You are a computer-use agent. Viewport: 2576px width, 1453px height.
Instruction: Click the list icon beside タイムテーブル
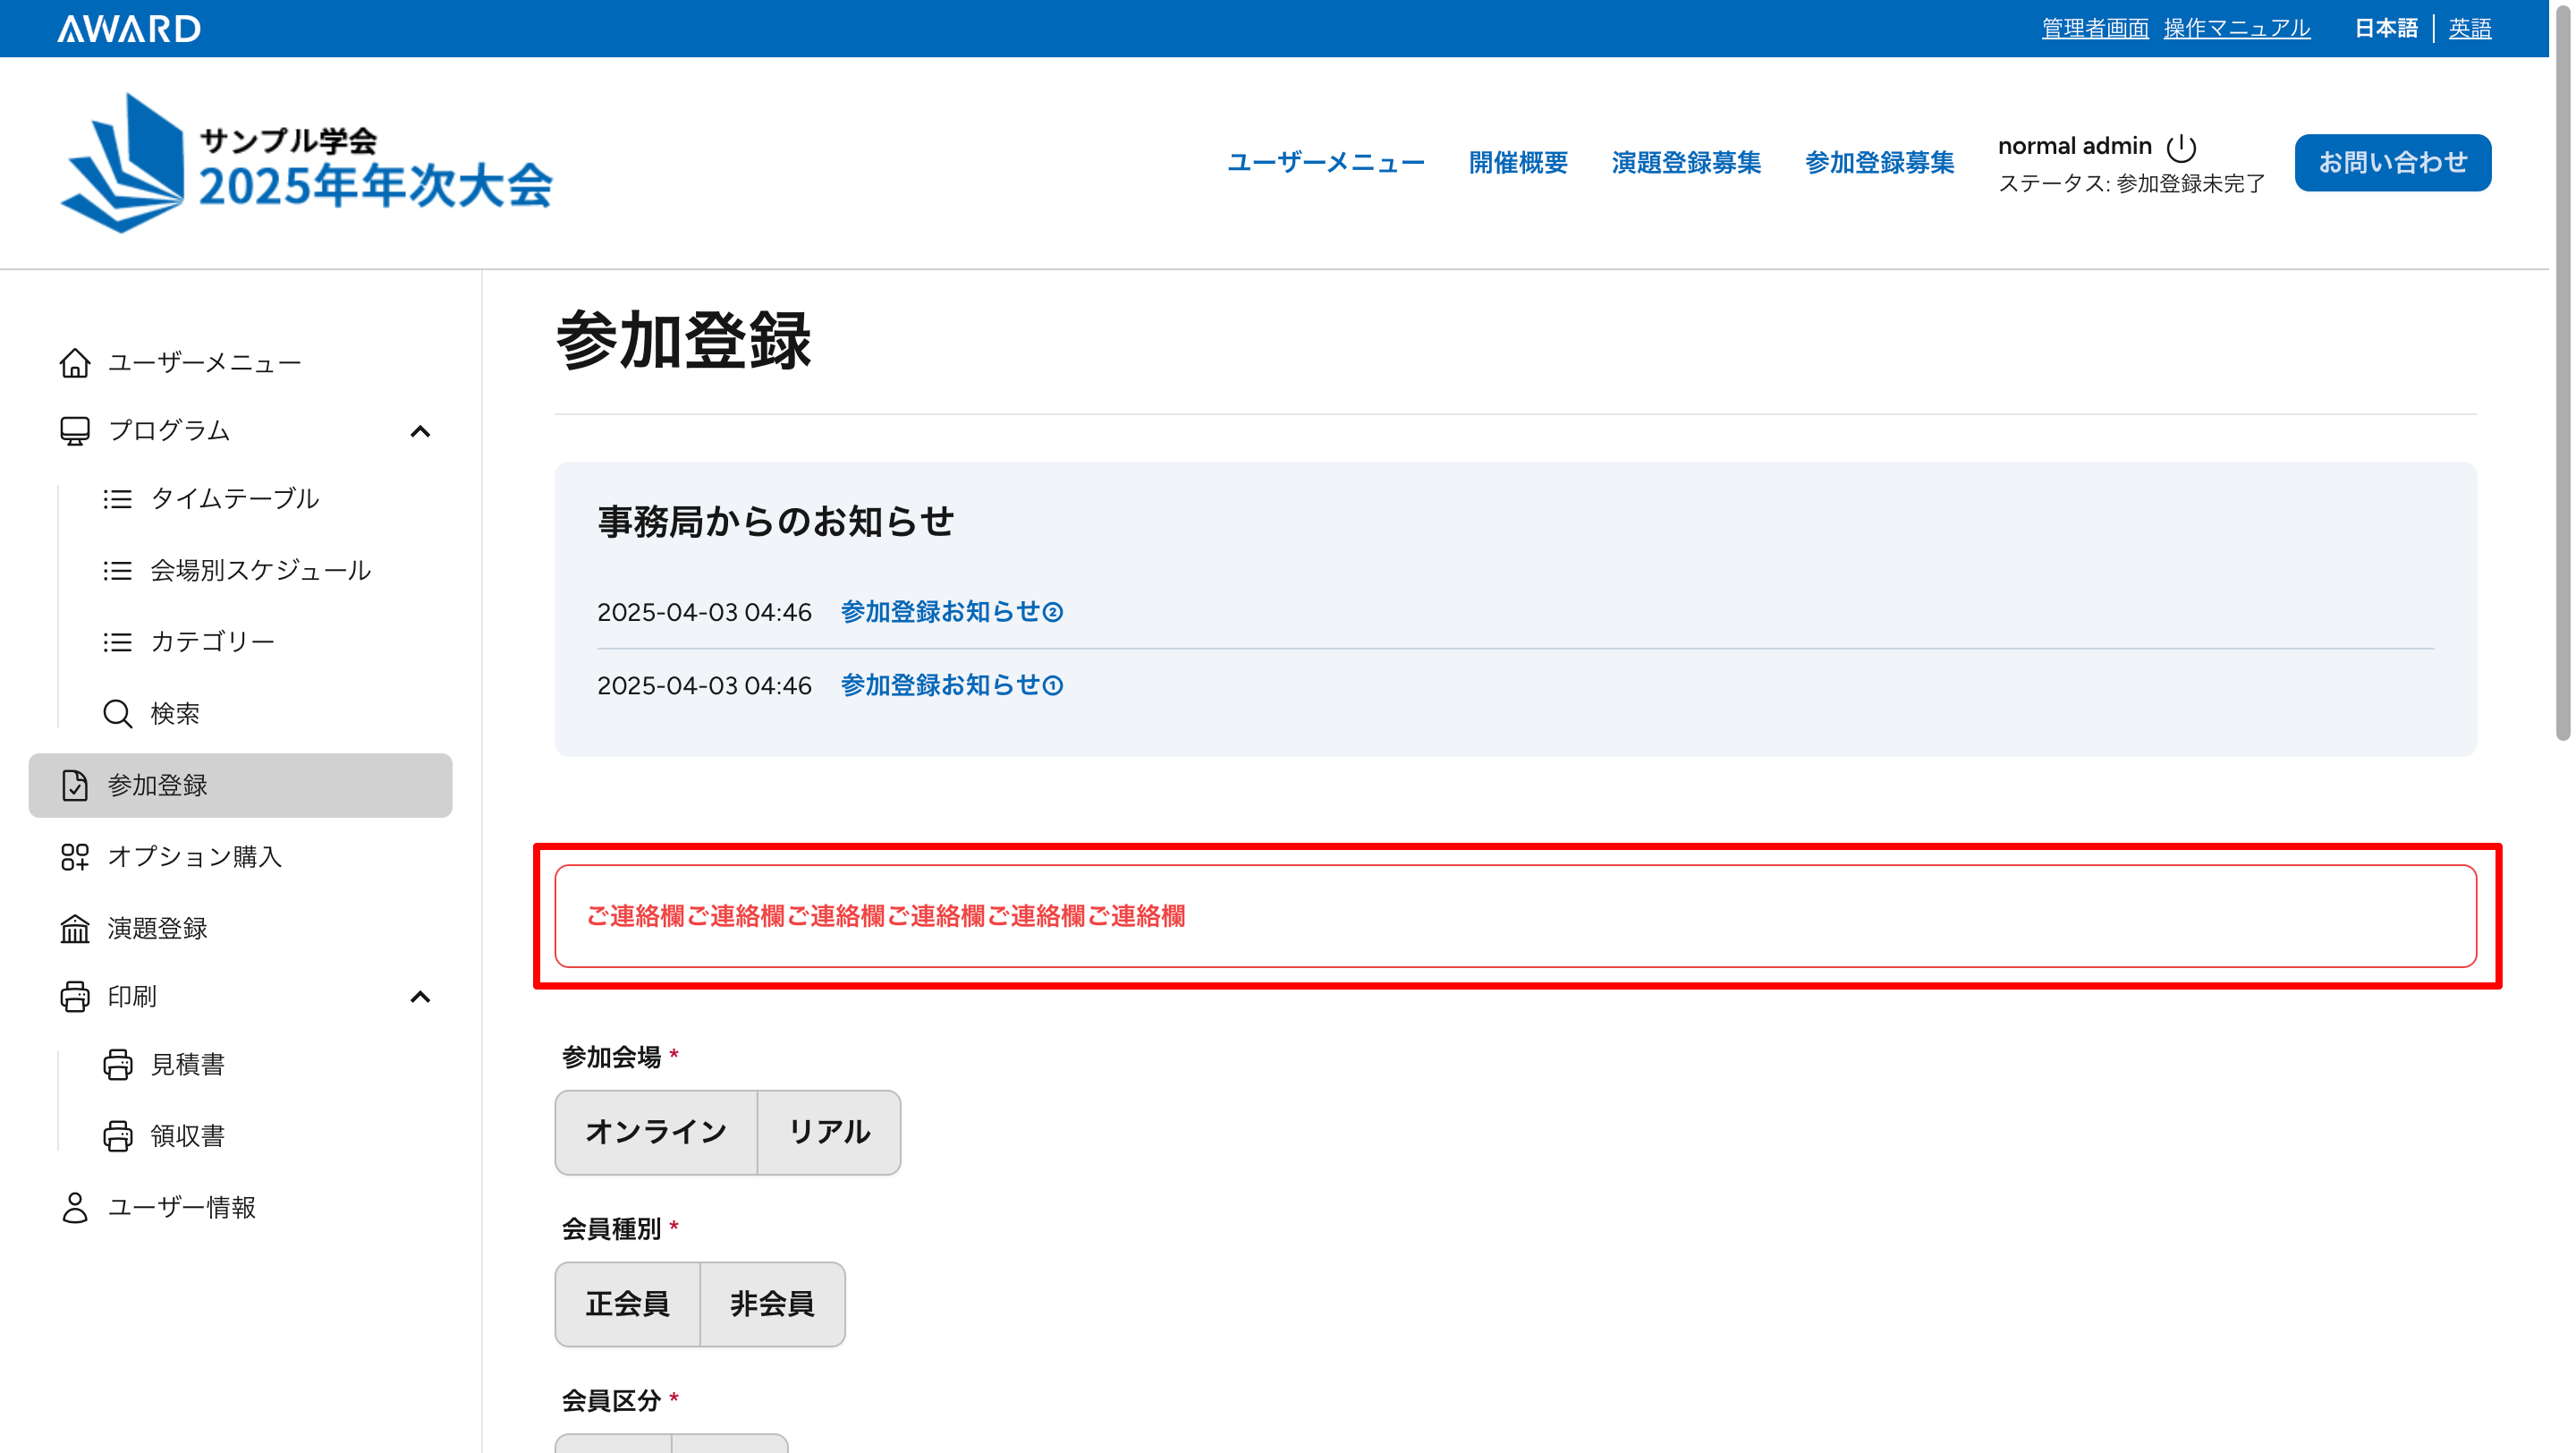[x=117, y=499]
